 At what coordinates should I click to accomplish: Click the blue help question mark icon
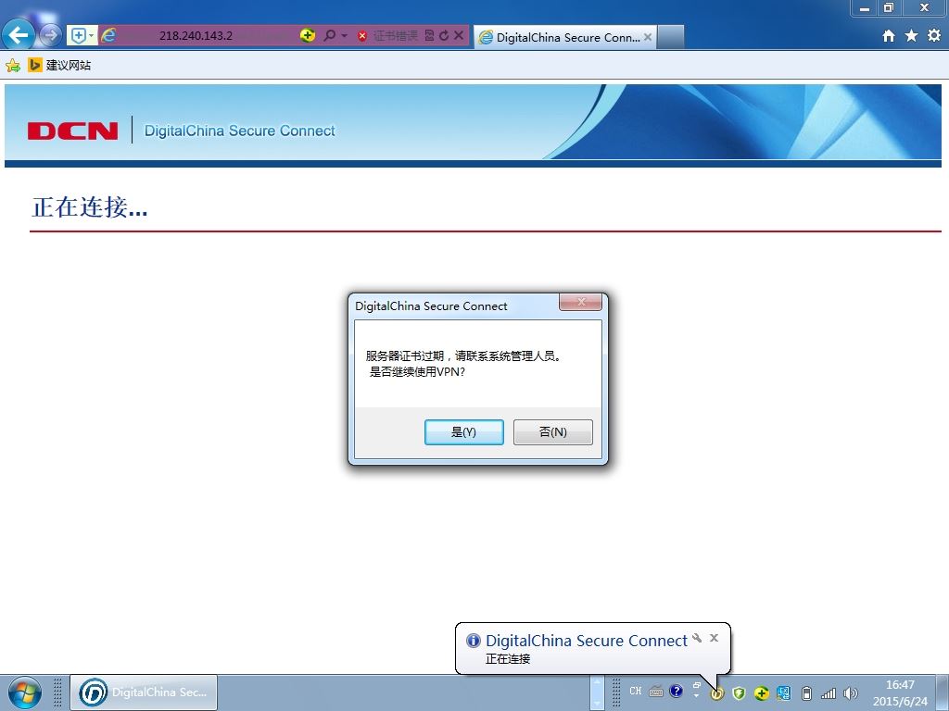pos(676,691)
